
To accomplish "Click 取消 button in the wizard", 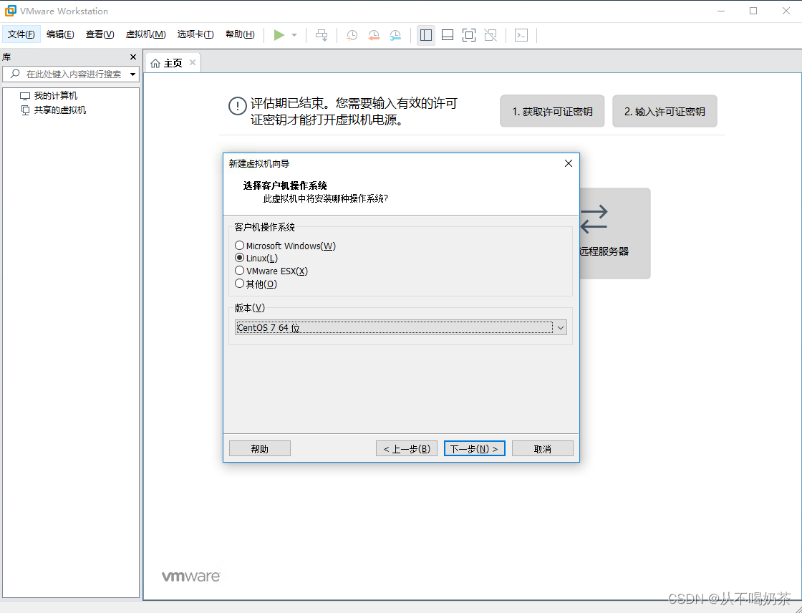I will pos(543,449).
